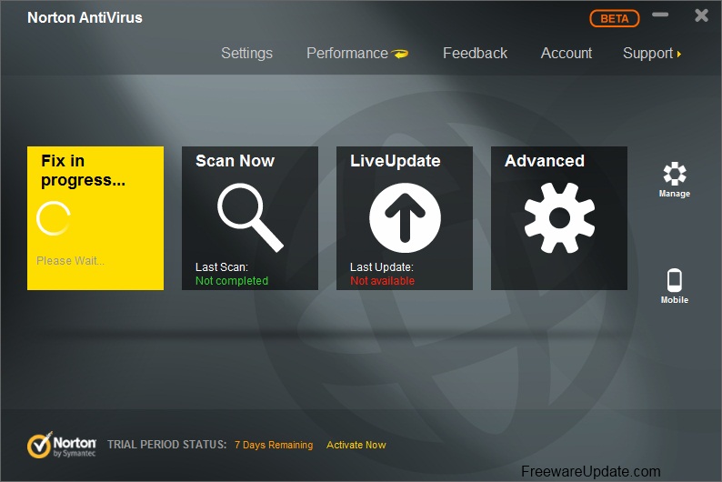Click the Activate Now link
The image size is (722, 482).
356,446
